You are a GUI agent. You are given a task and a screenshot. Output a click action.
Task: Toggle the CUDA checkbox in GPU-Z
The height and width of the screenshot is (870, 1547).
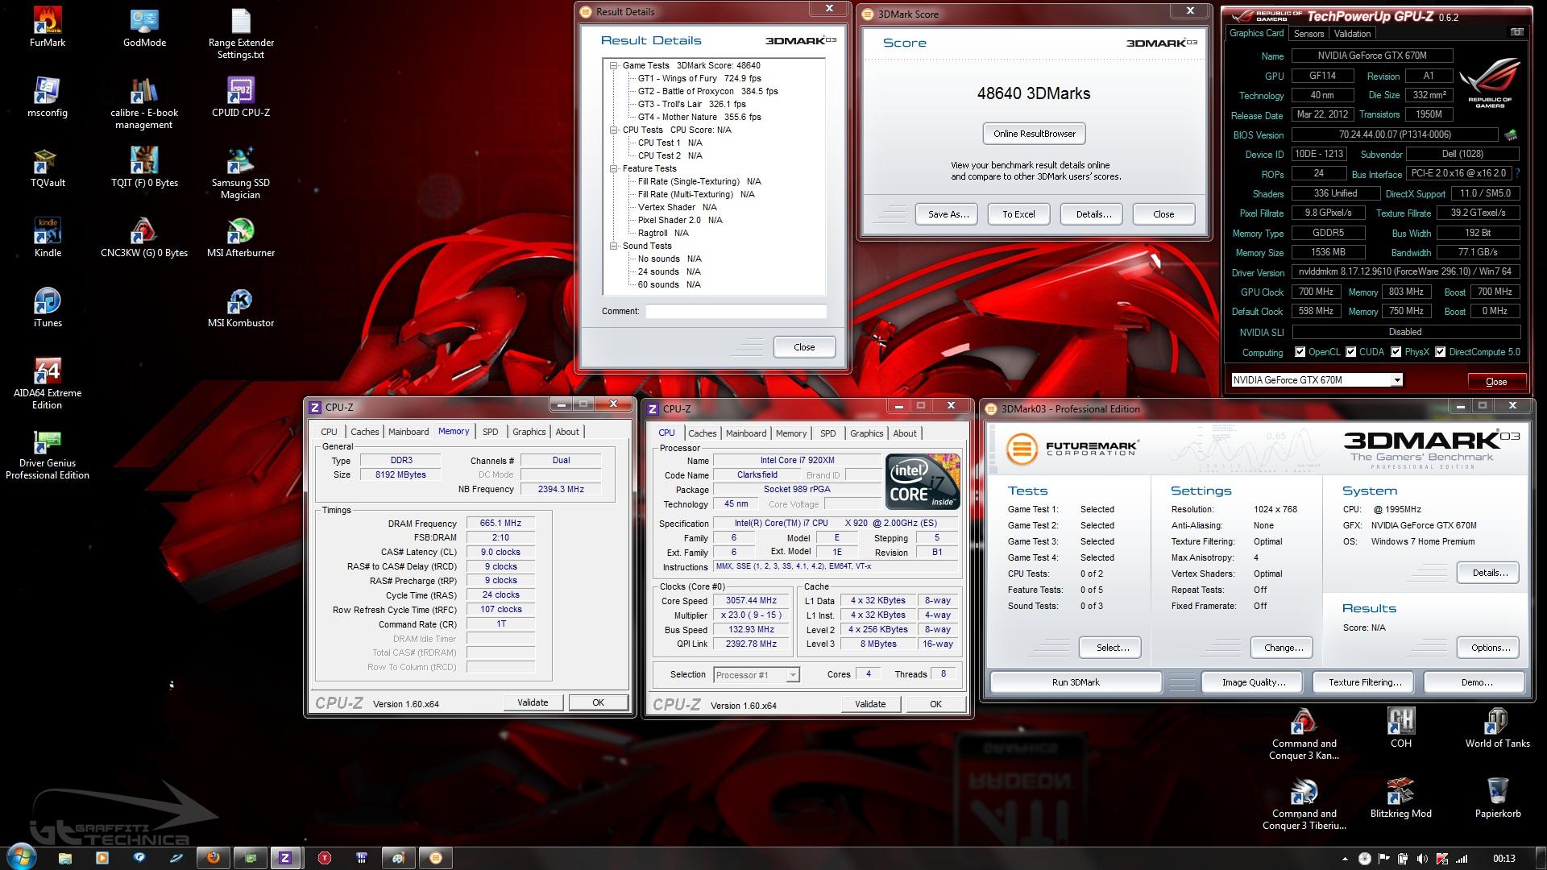tap(1350, 352)
